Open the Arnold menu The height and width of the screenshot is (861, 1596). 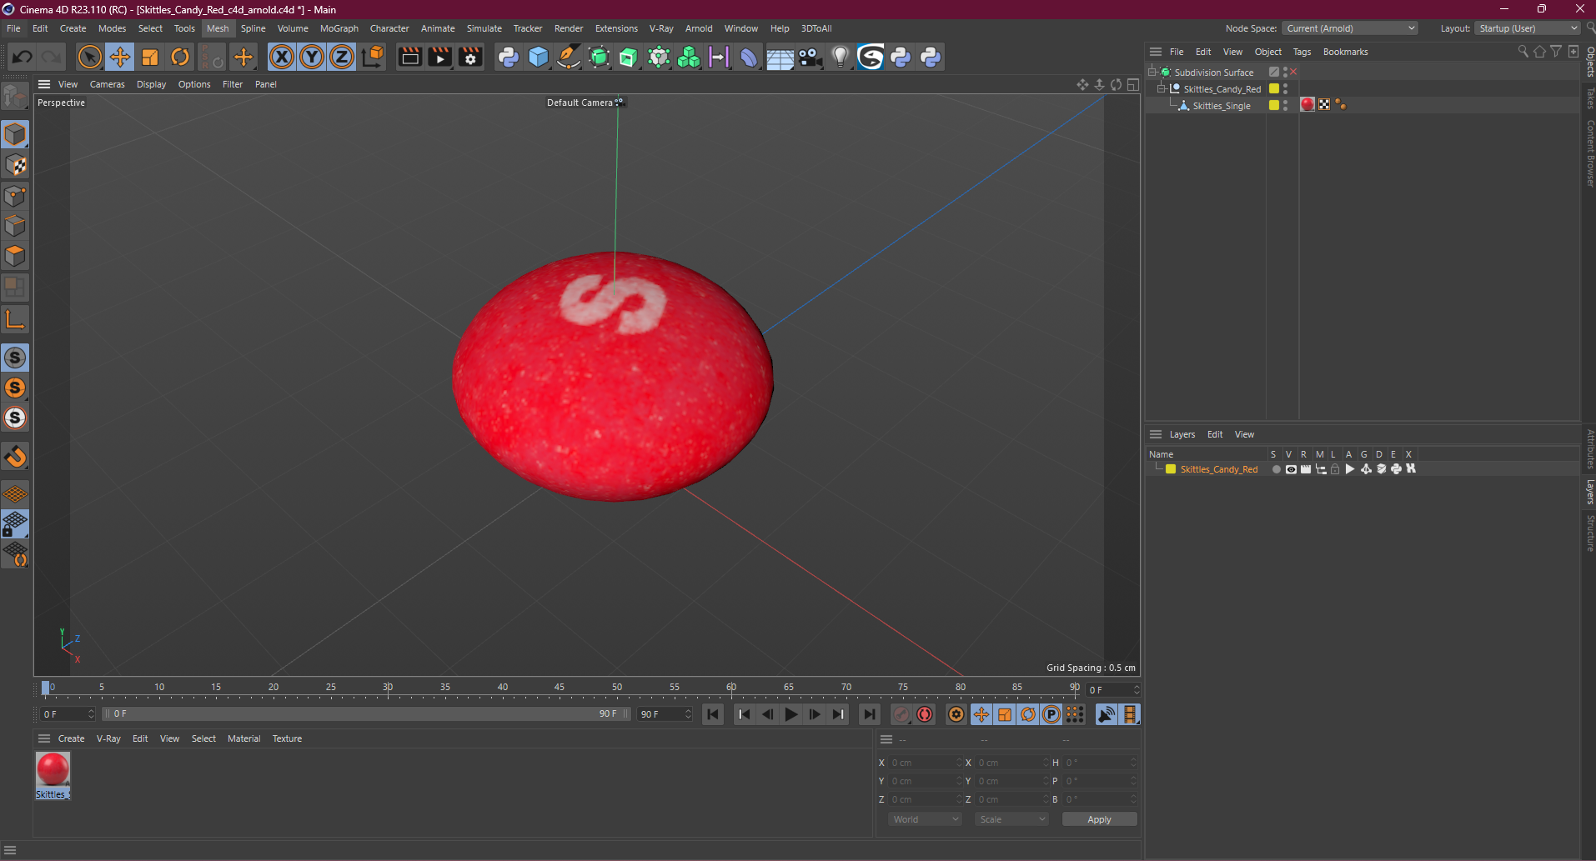pos(699,28)
